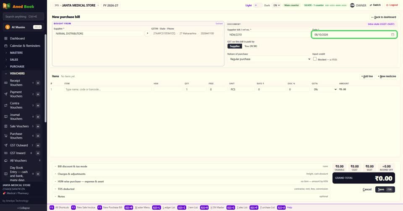Click the Switch user button

coord(375,5)
